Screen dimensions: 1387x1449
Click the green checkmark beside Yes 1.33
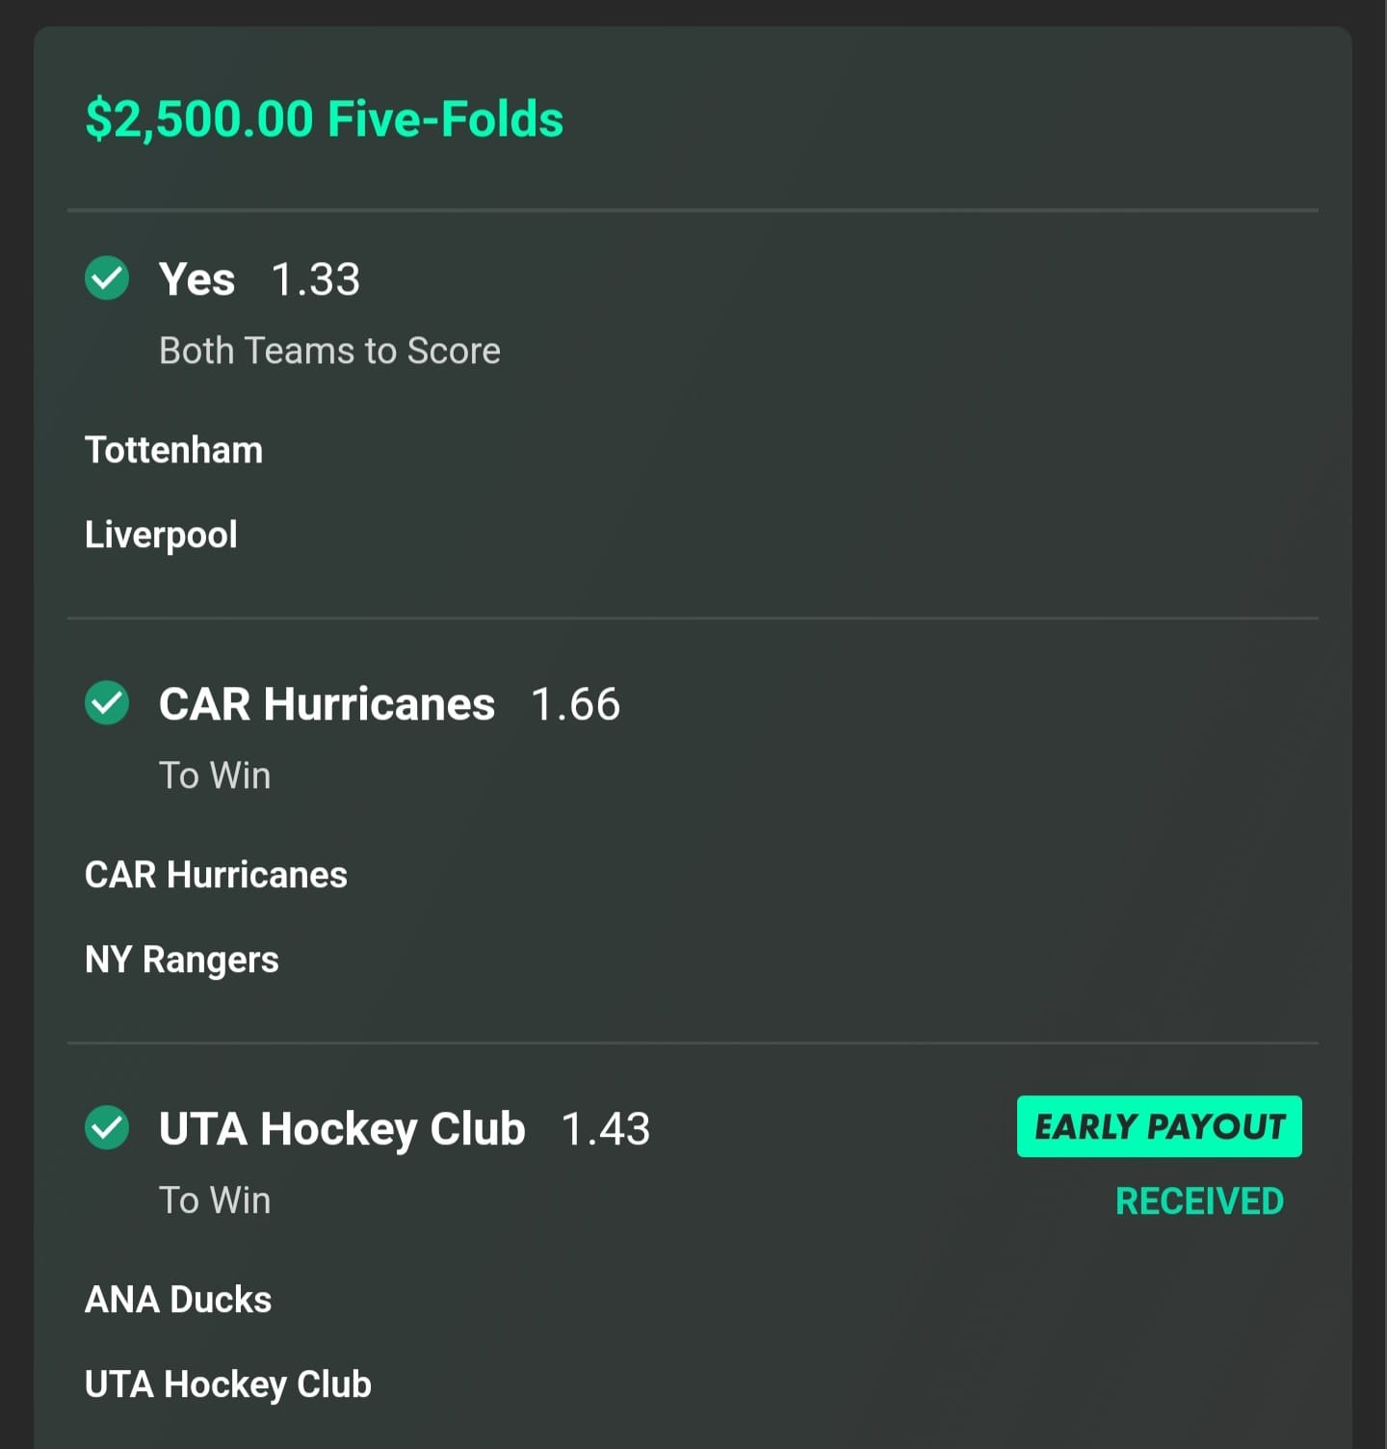(107, 278)
